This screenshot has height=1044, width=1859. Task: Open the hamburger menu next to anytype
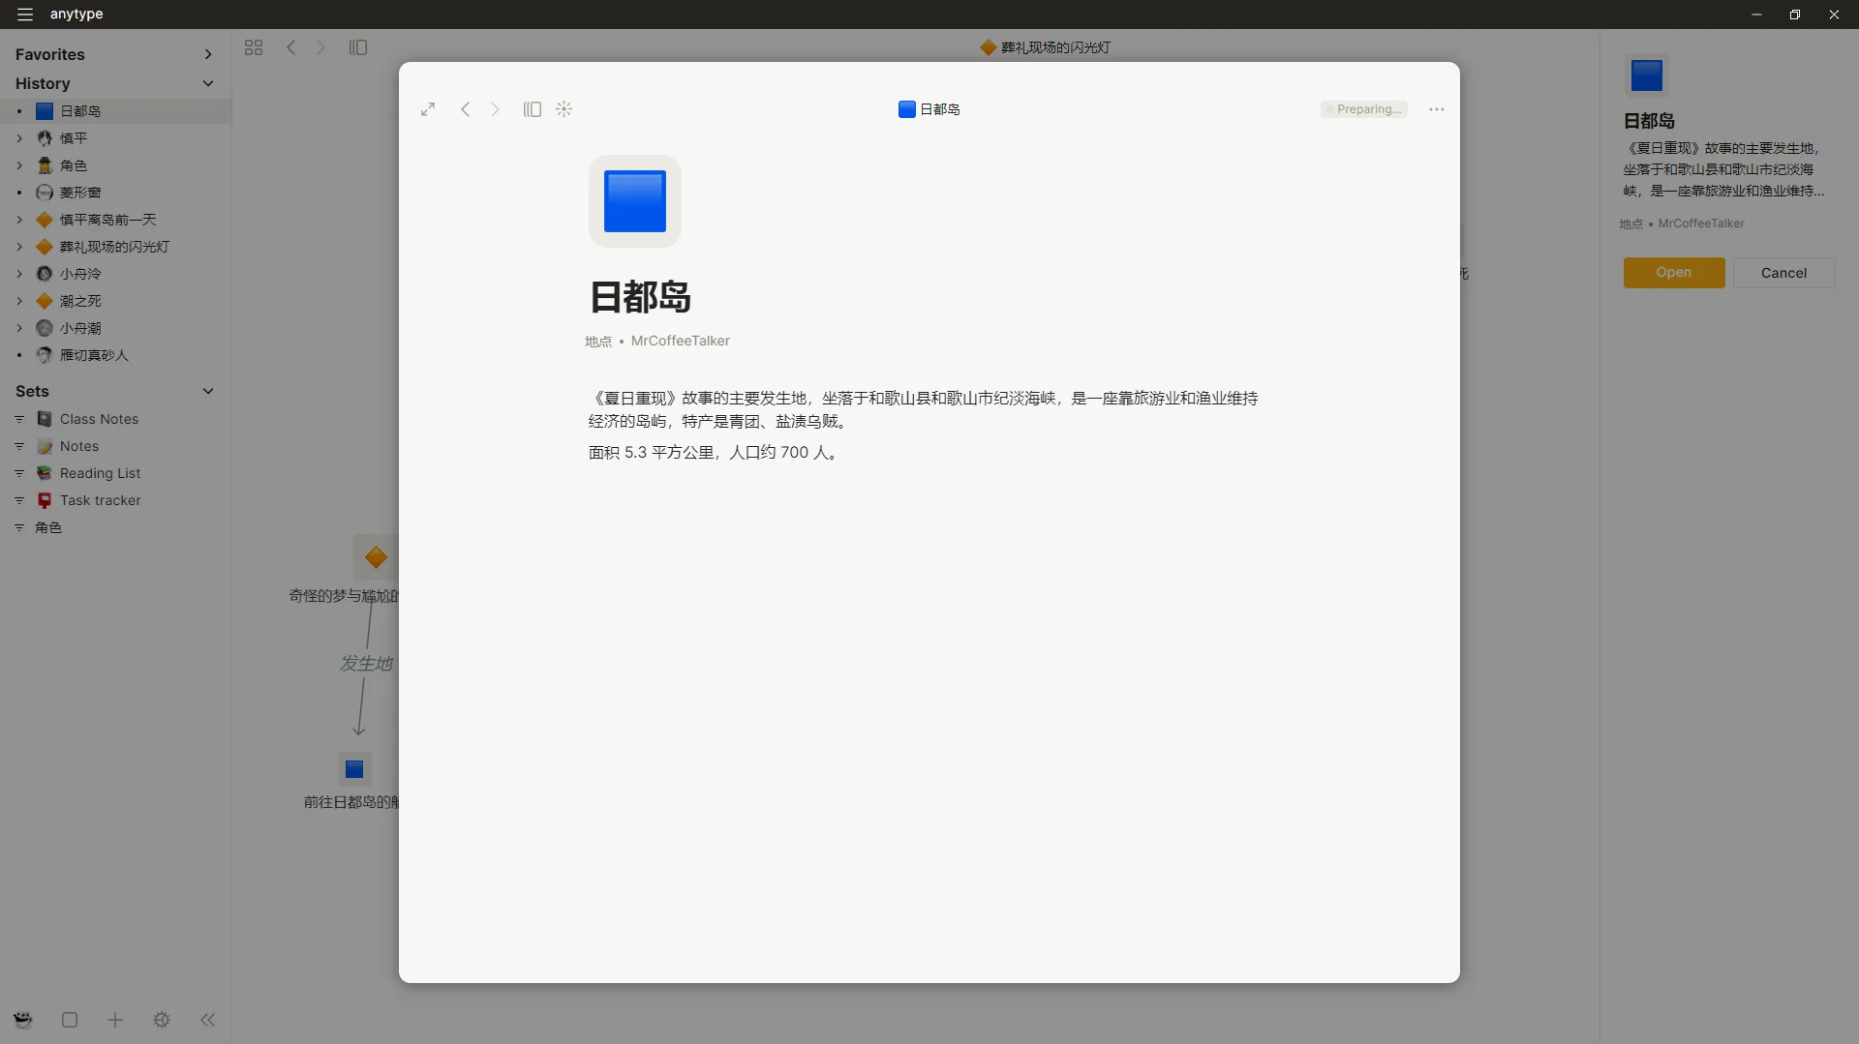tap(25, 15)
